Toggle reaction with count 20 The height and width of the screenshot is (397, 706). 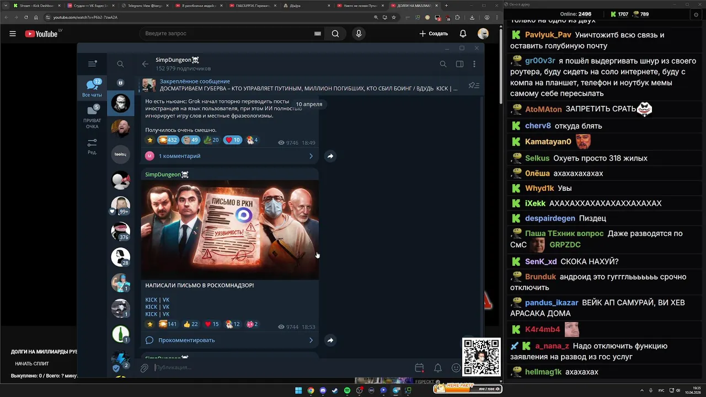point(212,140)
